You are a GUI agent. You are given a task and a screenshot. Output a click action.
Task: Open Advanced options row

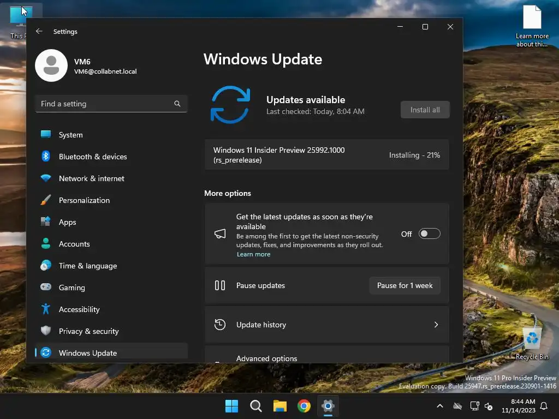326,355
